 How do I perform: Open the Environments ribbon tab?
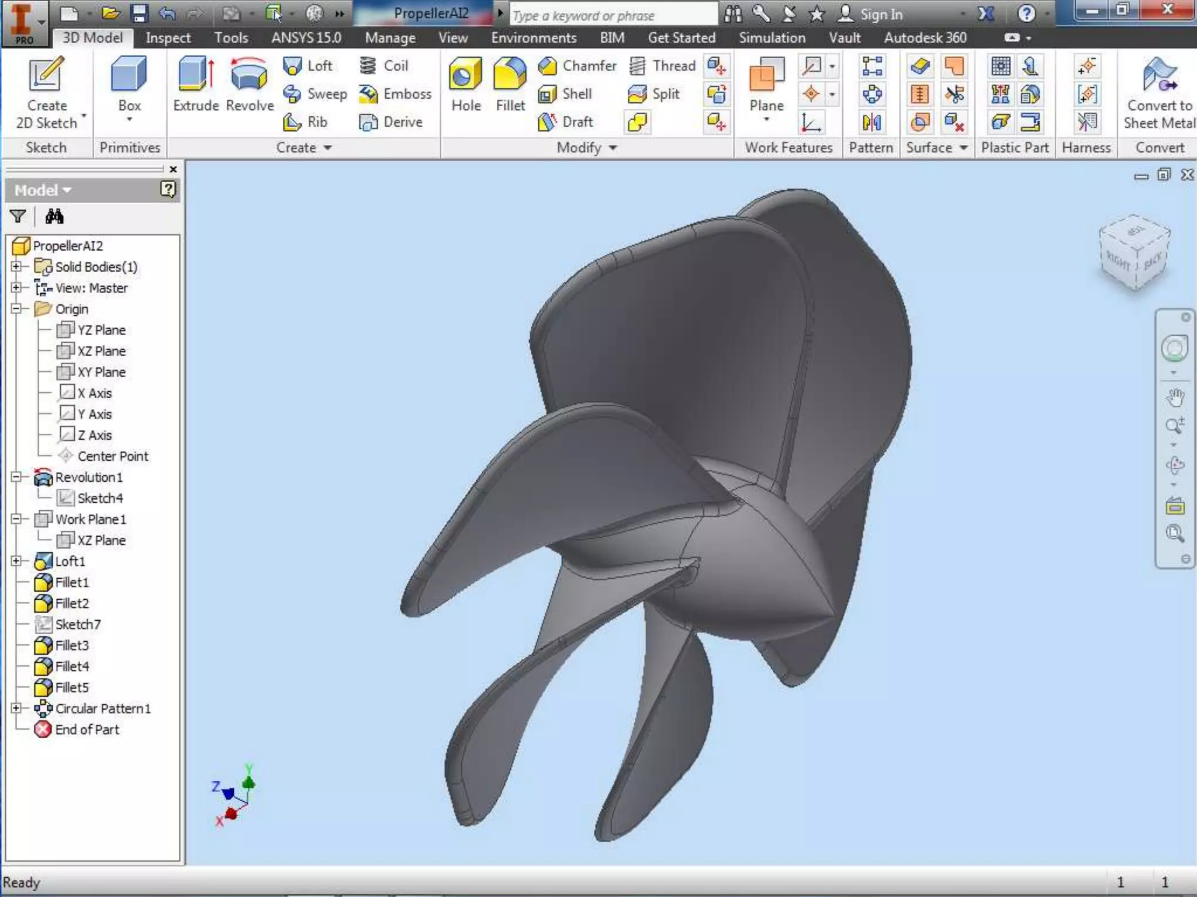pos(533,38)
